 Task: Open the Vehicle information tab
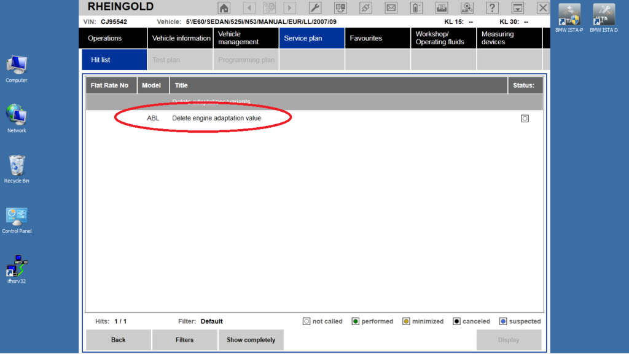point(180,38)
